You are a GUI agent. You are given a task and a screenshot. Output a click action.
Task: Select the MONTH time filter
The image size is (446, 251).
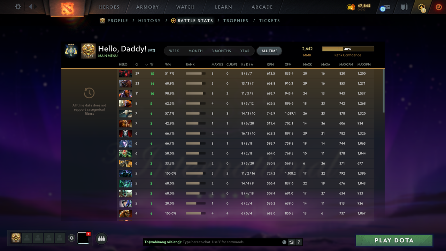tap(195, 51)
